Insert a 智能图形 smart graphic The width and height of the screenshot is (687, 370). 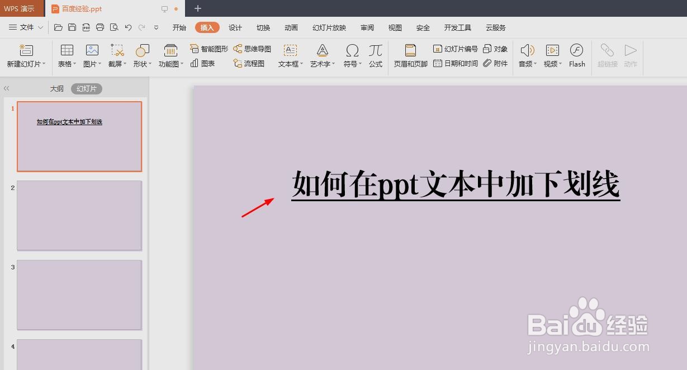(x=209, y=49)
